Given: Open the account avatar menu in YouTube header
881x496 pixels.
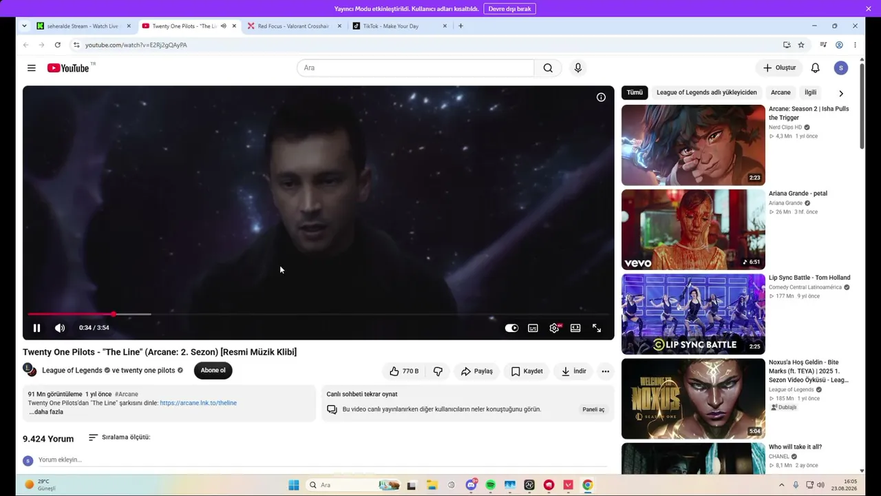Looking at the screenshot, I should pyautogui.click(x=841, y=68).
